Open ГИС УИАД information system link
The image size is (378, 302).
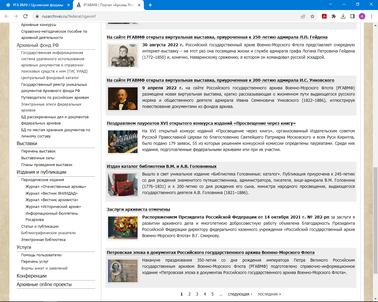(54, 62)
